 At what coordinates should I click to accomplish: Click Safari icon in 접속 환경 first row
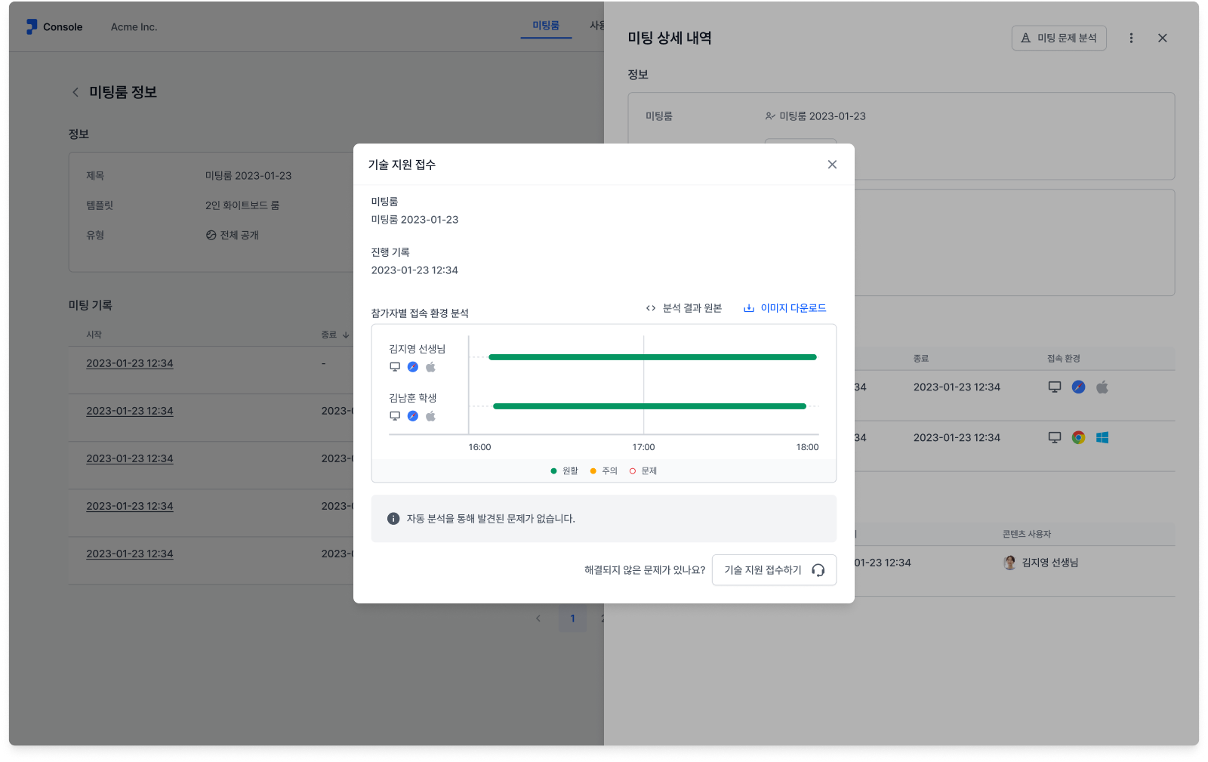(1079, 387)
